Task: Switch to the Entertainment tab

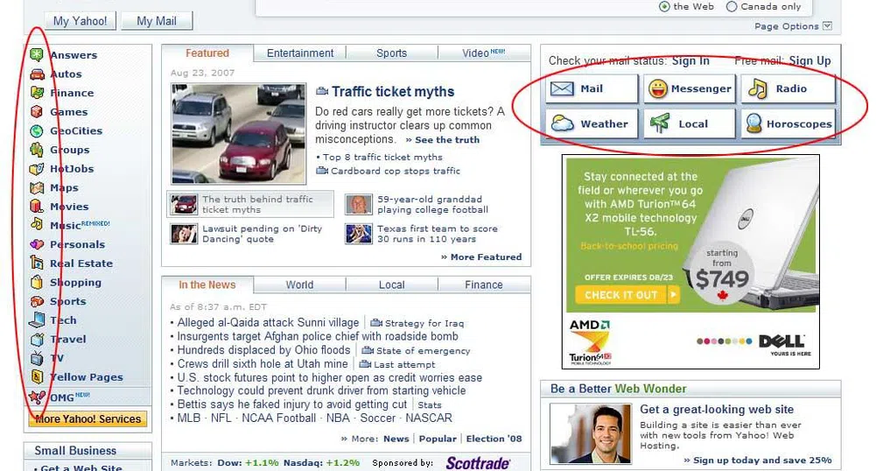Action: click(300, 53)
